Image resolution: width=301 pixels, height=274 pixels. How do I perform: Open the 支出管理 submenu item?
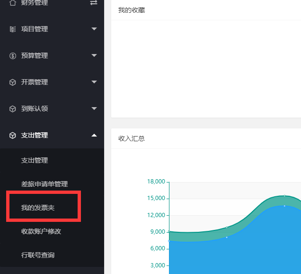coord(35,160)
